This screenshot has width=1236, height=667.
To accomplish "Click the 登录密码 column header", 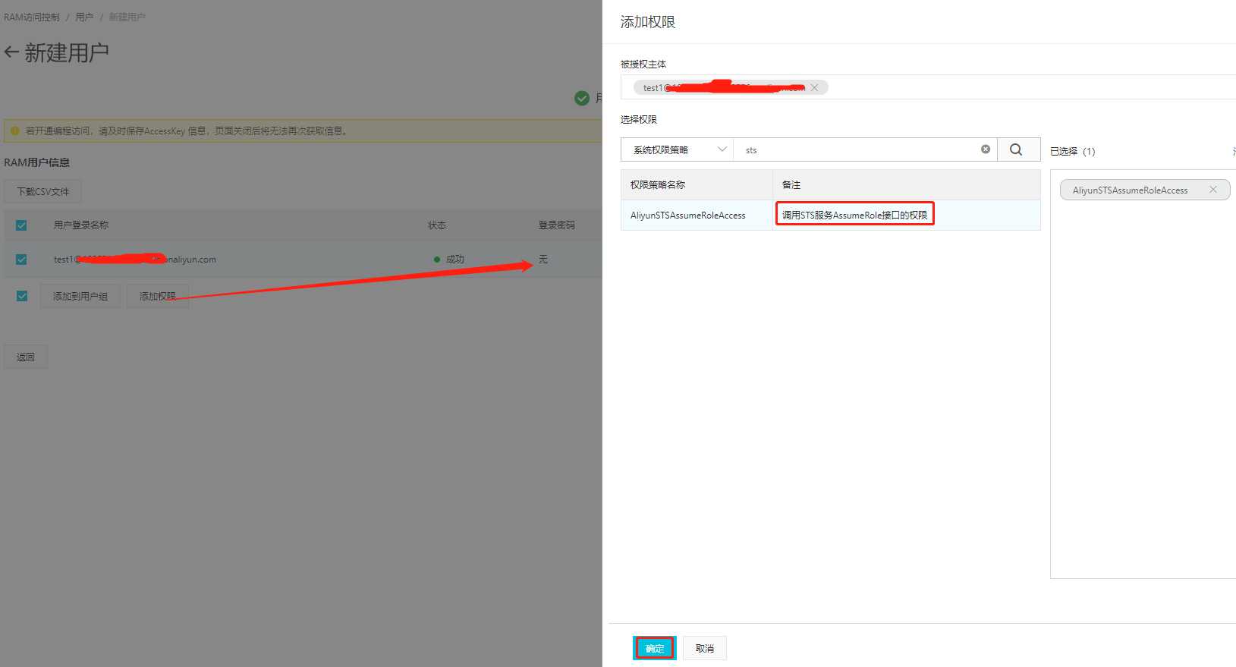I will 557,225.
